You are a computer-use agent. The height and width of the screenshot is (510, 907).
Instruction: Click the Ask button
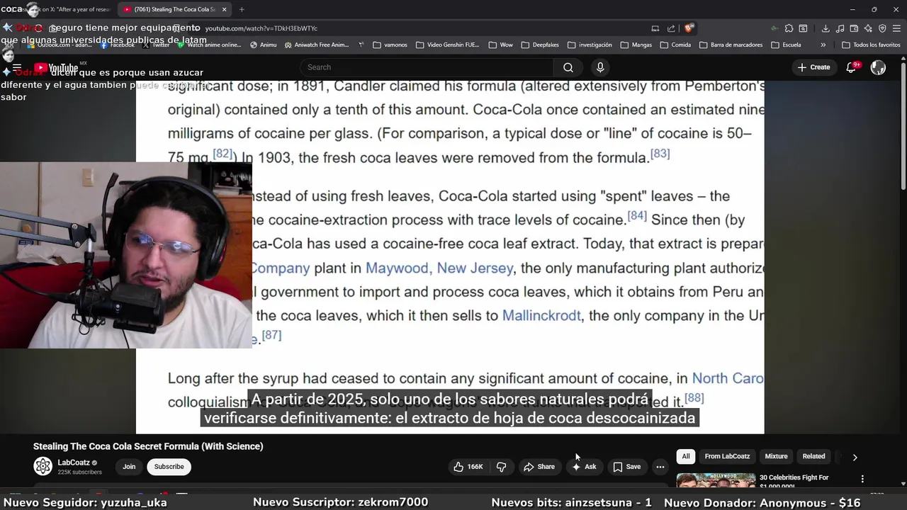coord(584,467)
